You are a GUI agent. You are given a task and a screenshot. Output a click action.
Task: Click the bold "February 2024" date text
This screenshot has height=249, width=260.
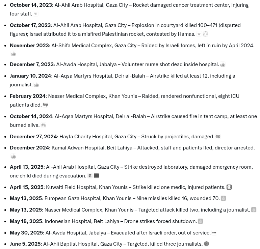pyautogui.click(x=28, y=96)
